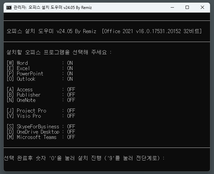Click the OFF status next to Access
The width and height of the screenshot is (214, 174).
click(71, 90)
